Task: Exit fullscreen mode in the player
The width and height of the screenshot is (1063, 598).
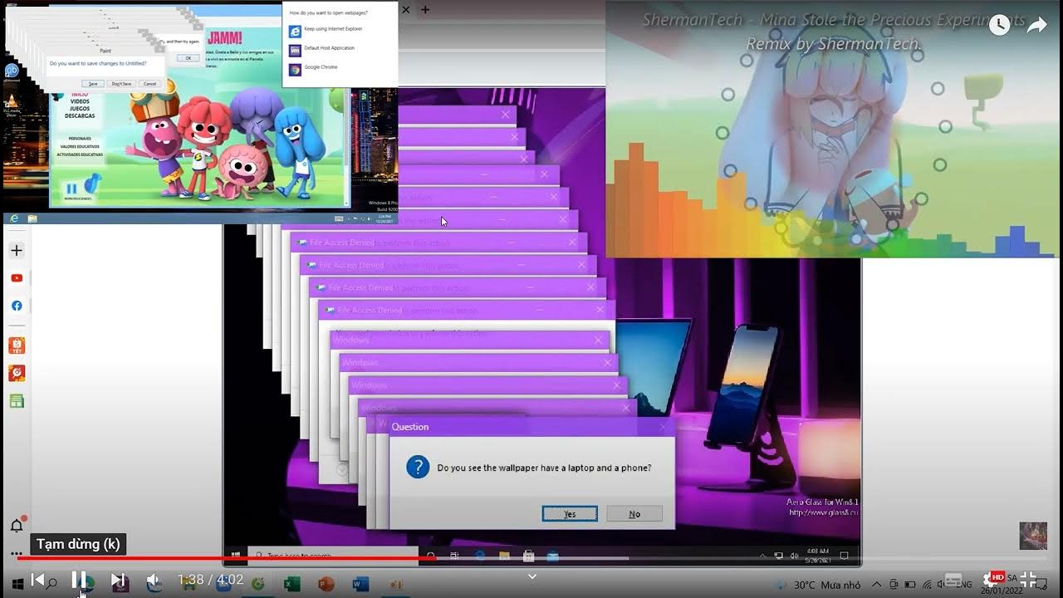Action: (1028, 580)
